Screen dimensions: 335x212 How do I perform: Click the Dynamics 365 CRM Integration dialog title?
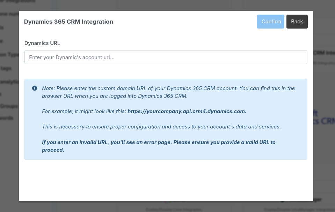(x=68, y=22)
